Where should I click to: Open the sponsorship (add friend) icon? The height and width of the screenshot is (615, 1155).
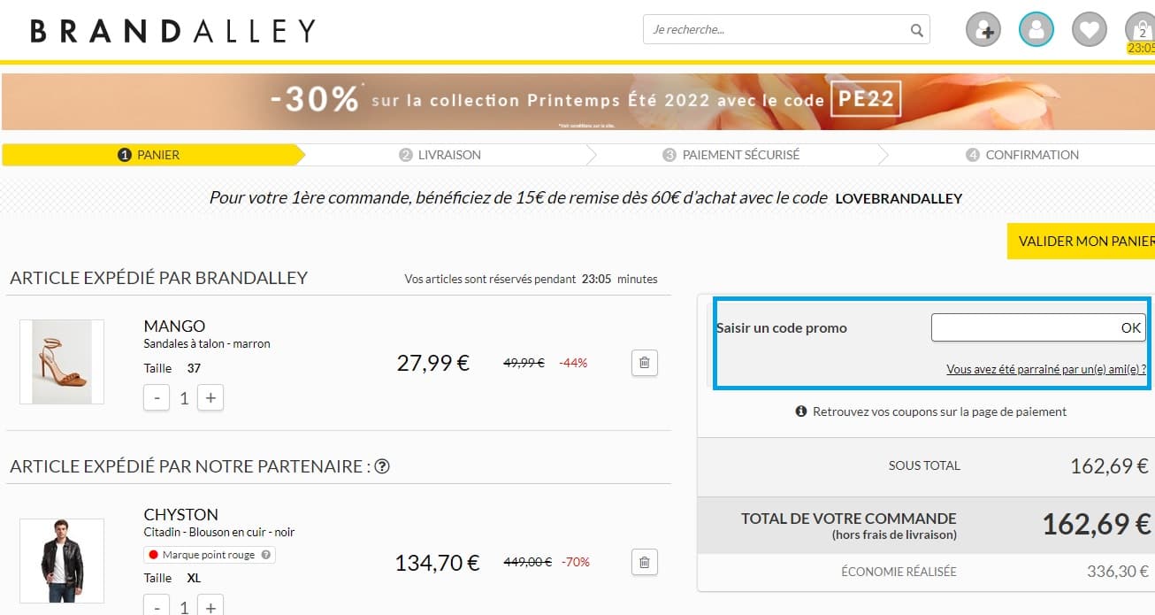tap(983, 29)
